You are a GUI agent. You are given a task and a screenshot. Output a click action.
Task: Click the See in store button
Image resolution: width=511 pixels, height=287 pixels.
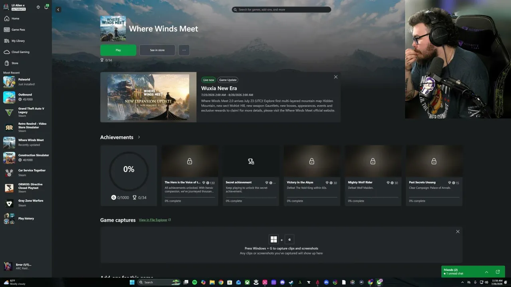(x=157, y=50)
